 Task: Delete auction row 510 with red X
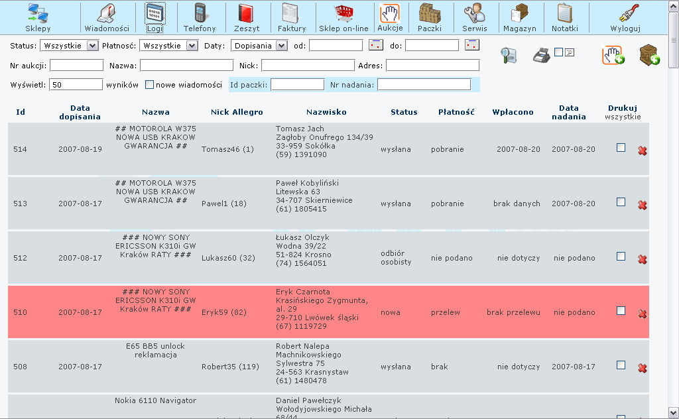(642, 314)
